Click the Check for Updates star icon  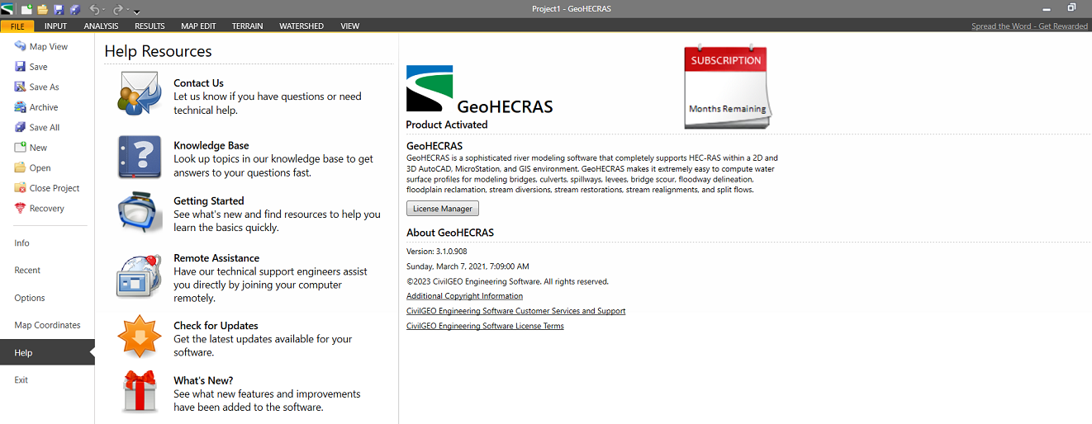tap(139, 336)
